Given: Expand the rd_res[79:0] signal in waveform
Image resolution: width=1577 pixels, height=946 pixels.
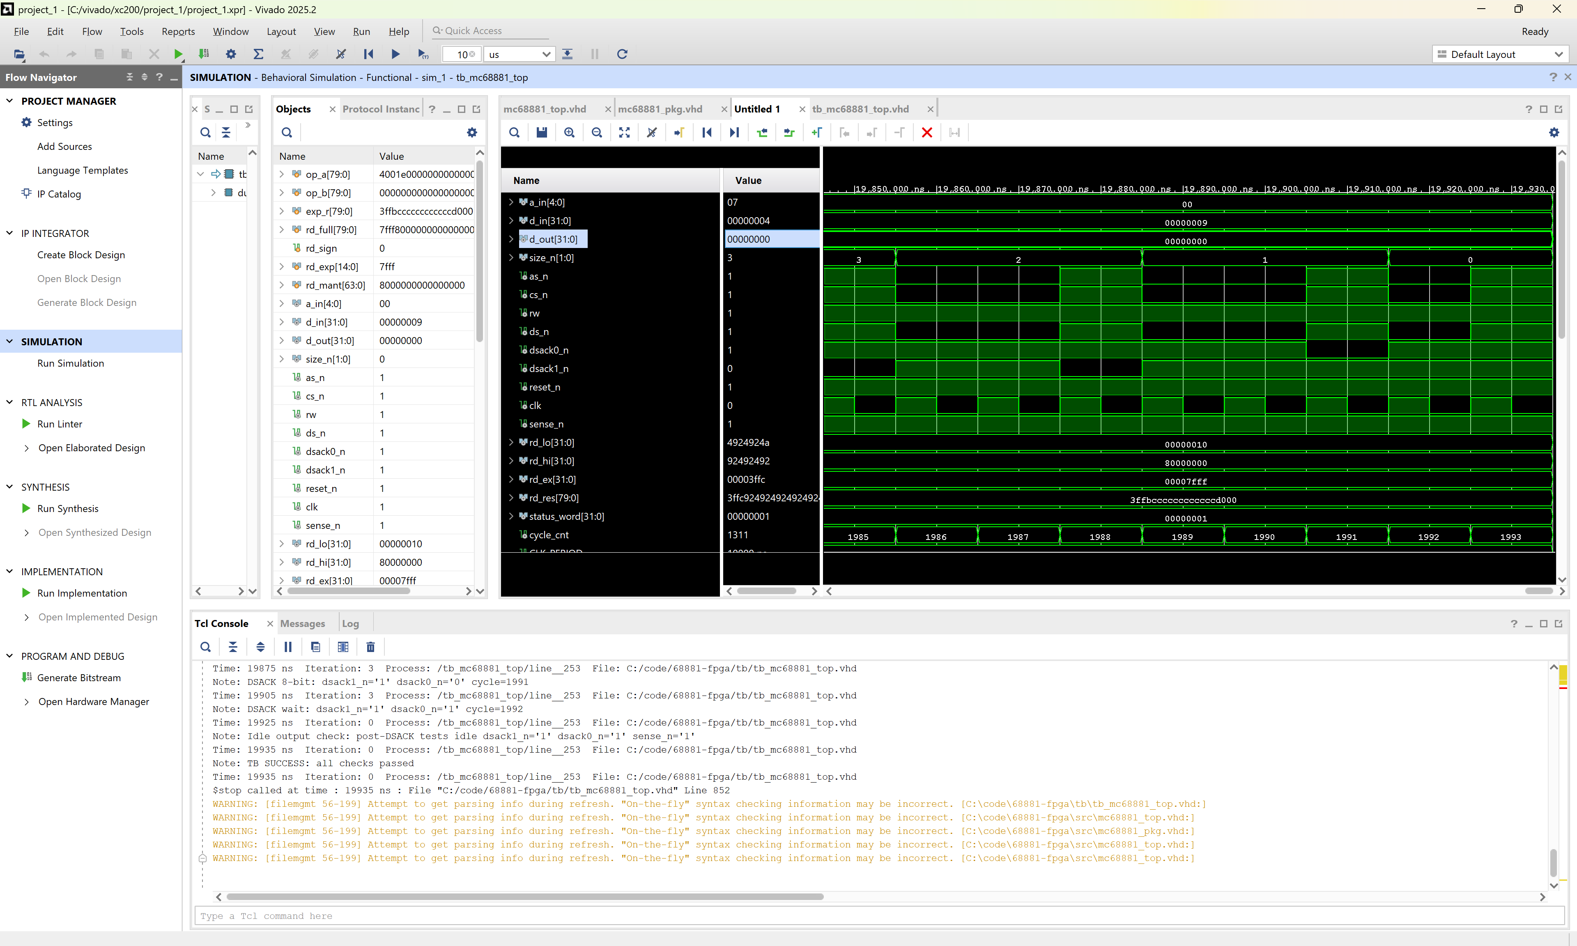Looking at the screenshot, I should coord(510,498).
